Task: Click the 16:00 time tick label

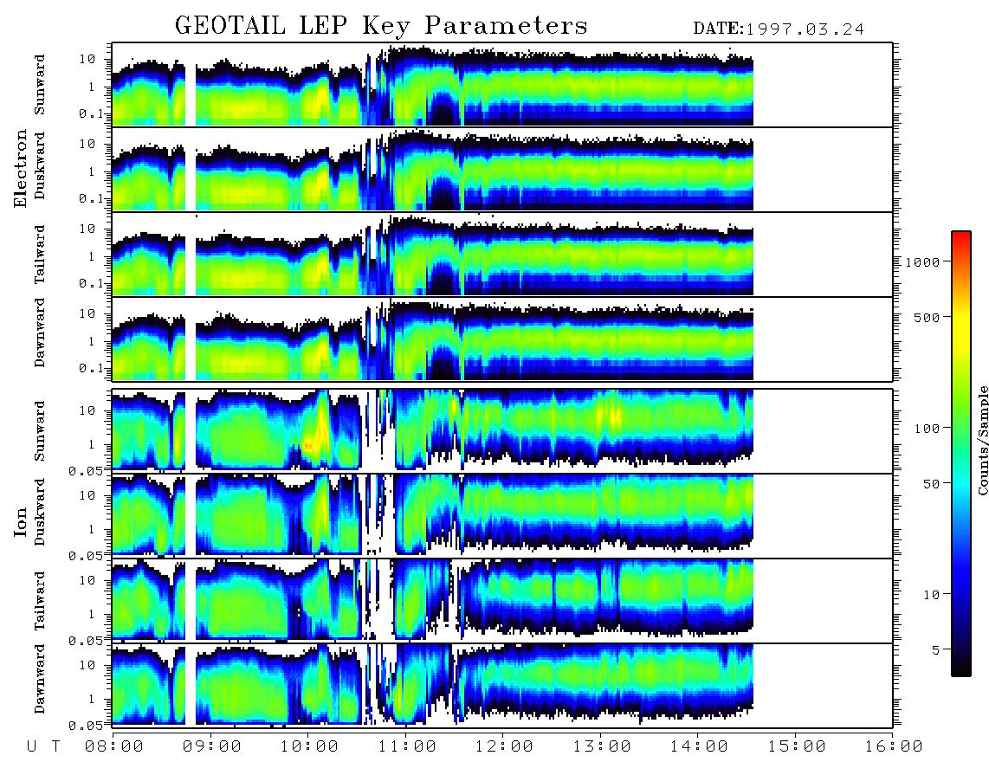Action: [893, 747]
